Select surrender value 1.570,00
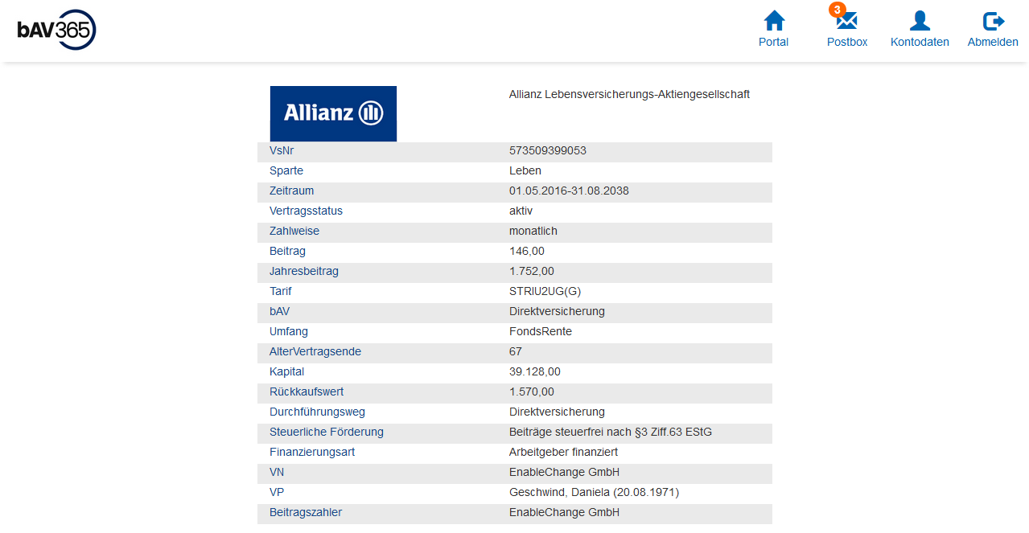Image resolution: width=1029 pixels, height=533 pixels. (x=532, y=392)
